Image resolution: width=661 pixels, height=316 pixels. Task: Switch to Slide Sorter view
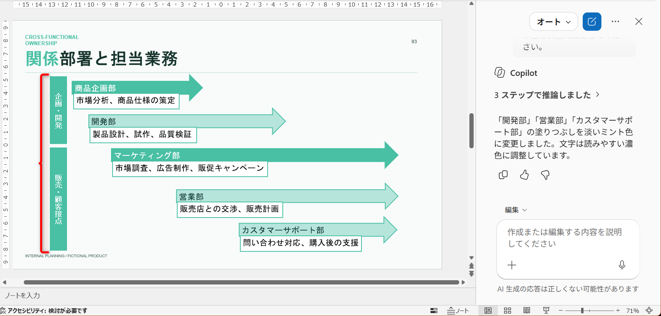click(508, 311)
